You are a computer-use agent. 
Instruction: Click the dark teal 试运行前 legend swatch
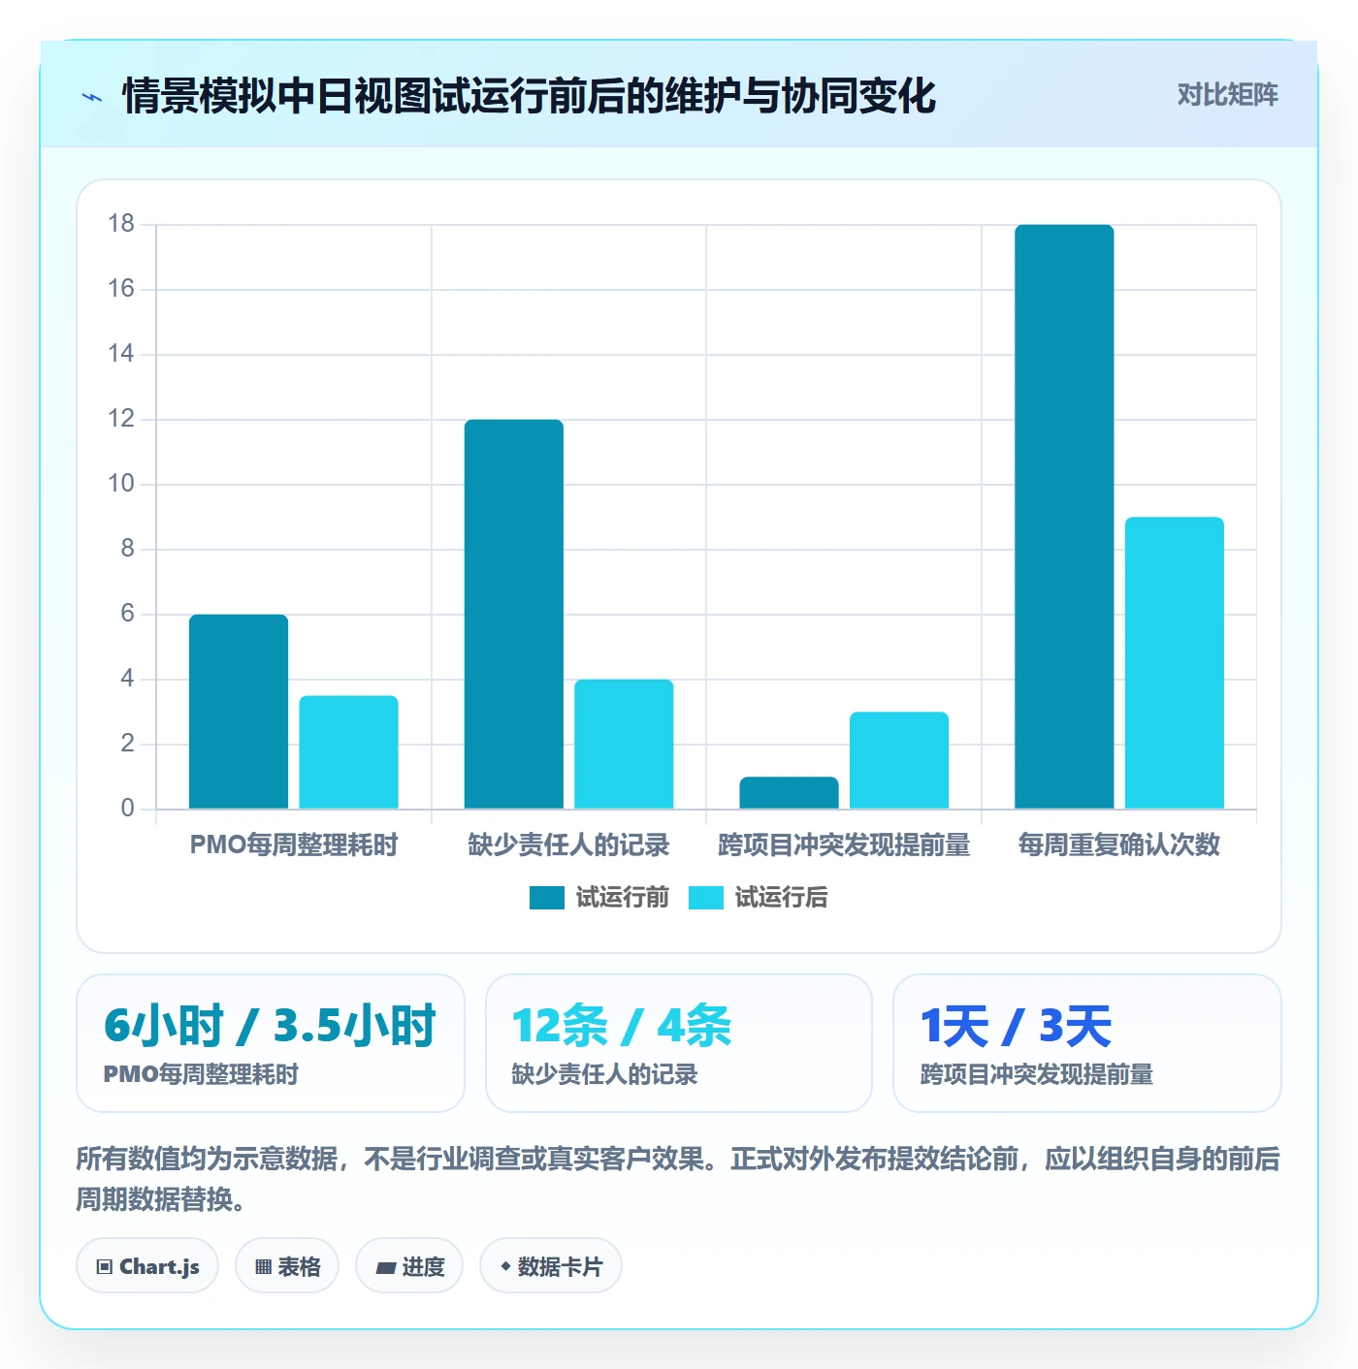click(x=547, y=898)
